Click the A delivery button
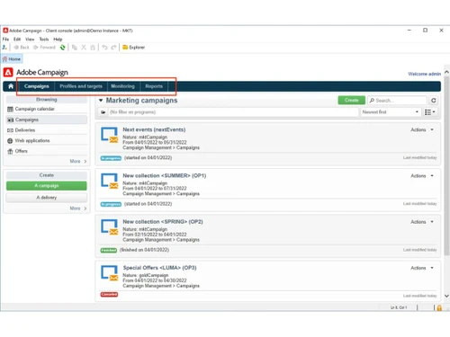This screenshot has width=450, height=337. click(47, 198)
